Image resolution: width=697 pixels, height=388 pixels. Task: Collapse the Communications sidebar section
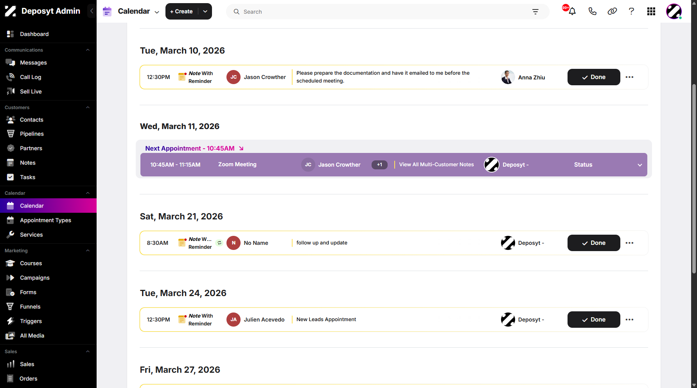88,50
